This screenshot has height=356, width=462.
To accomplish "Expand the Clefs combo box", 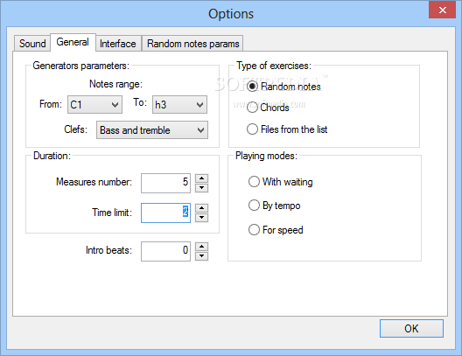I will (152, 129).
